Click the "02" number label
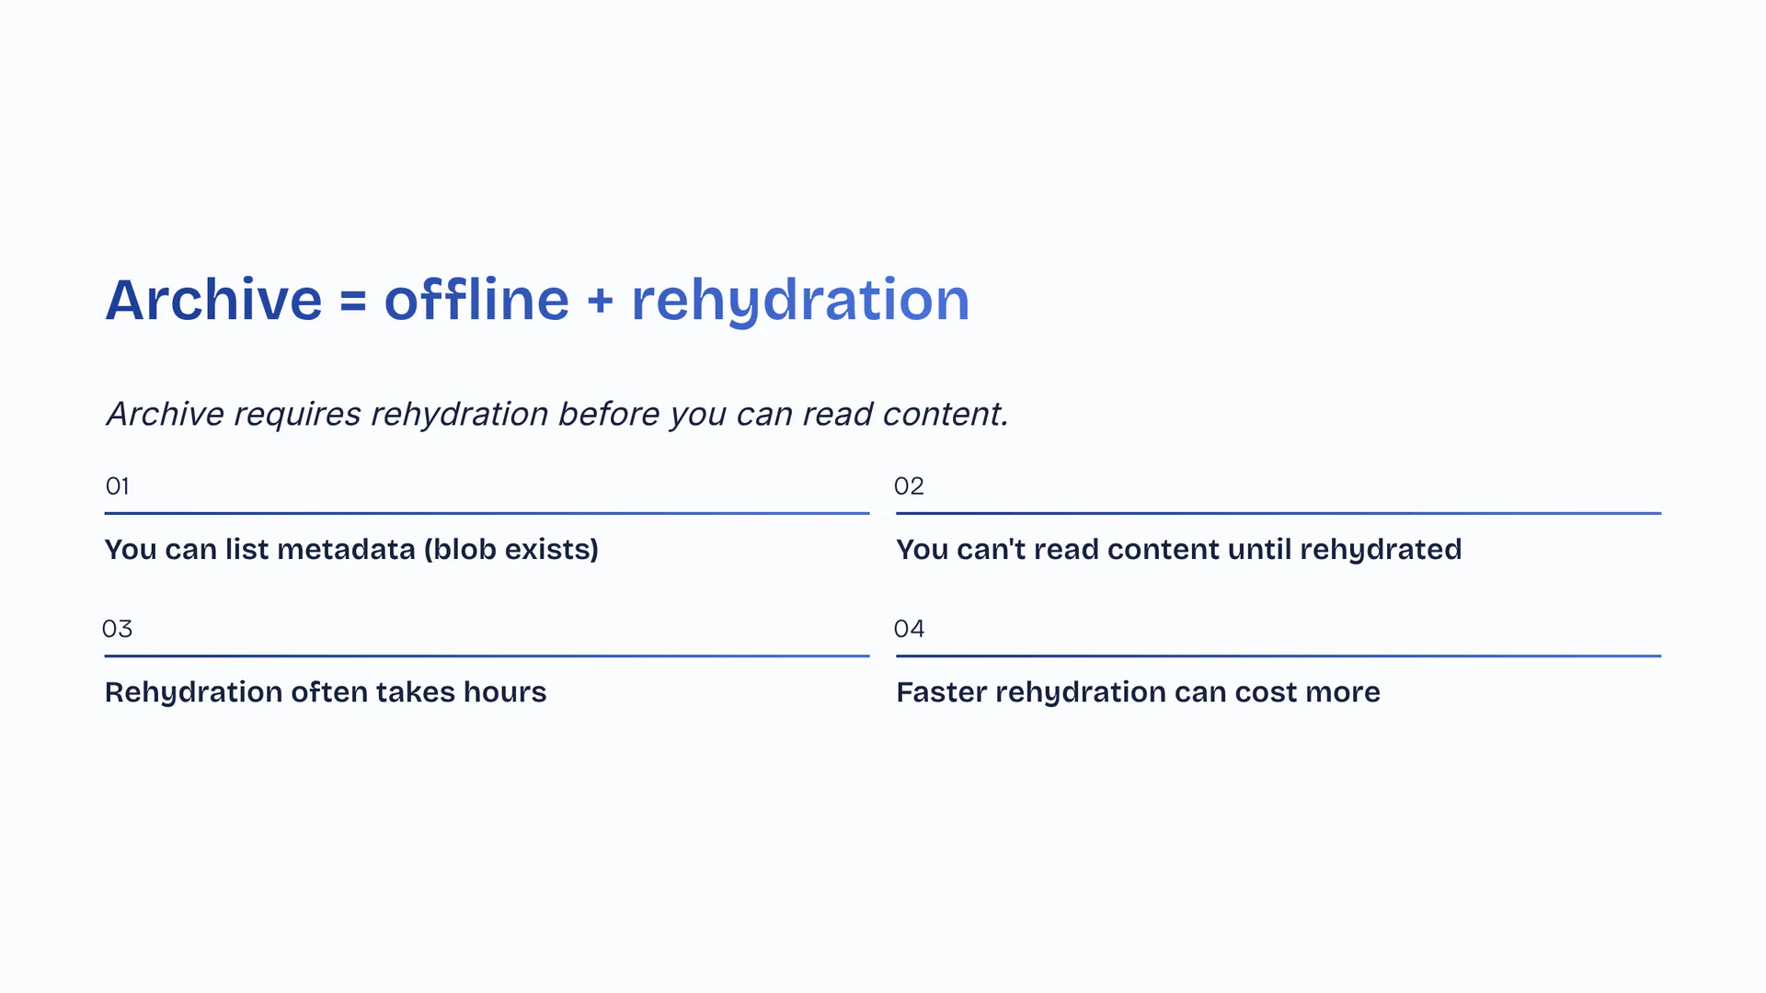The width and height of the screenshot is (1766, 993). (909, 485)
